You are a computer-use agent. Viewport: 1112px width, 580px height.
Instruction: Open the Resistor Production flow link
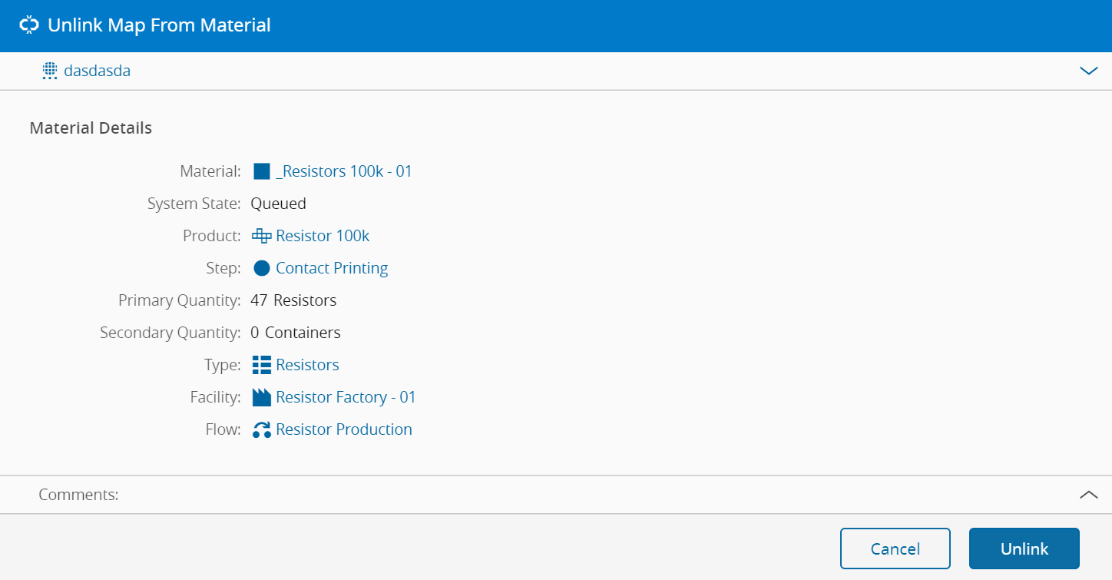pos(344,429)
